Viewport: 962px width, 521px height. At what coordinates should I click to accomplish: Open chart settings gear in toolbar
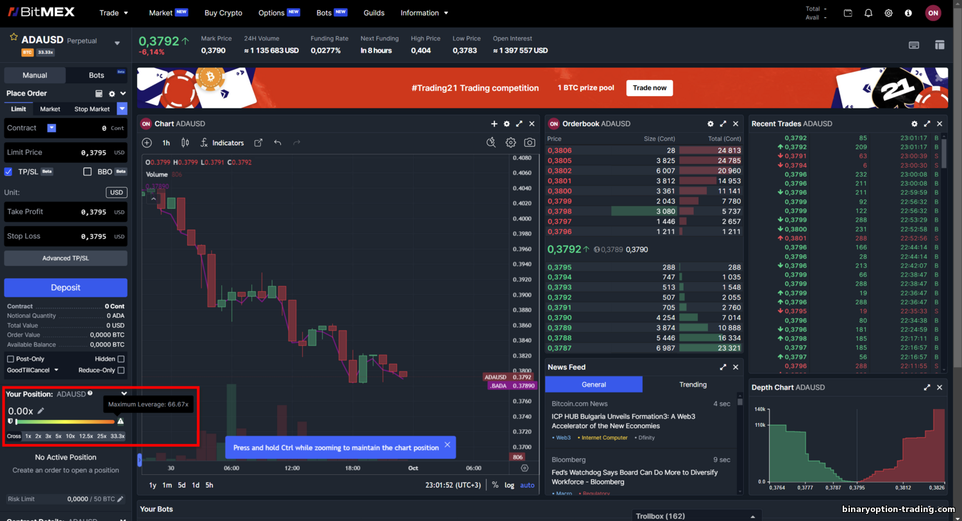pos(511,142)
